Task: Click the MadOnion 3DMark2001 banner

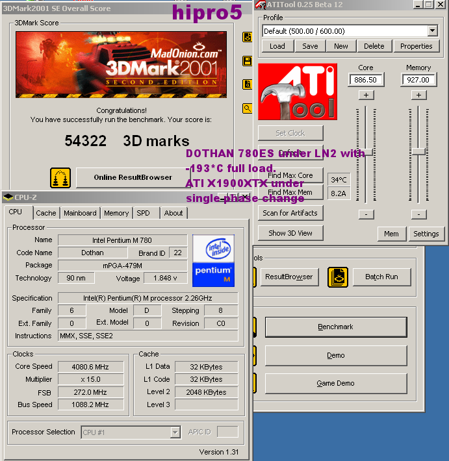Action: 122,65
